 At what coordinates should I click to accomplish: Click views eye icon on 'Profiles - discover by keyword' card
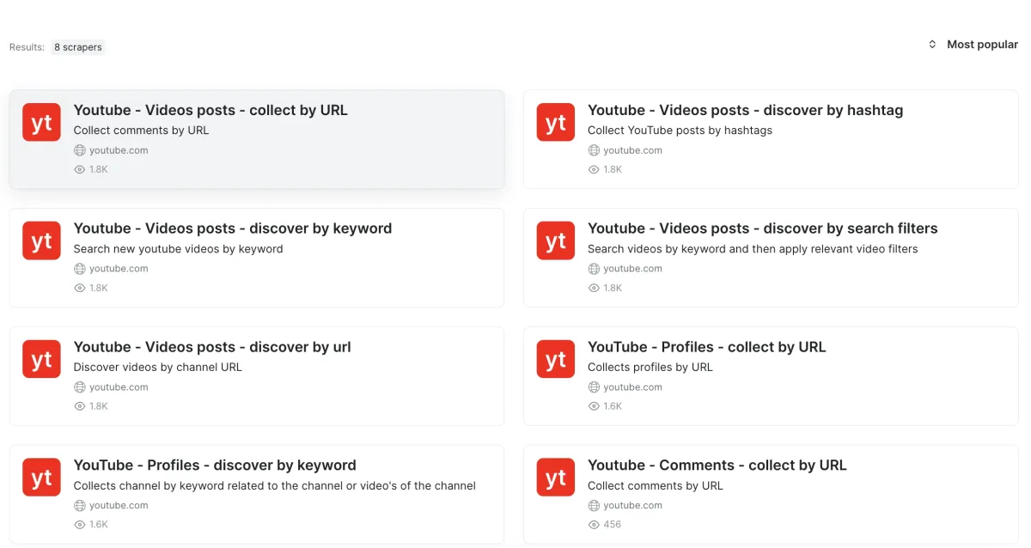(80, 525)
